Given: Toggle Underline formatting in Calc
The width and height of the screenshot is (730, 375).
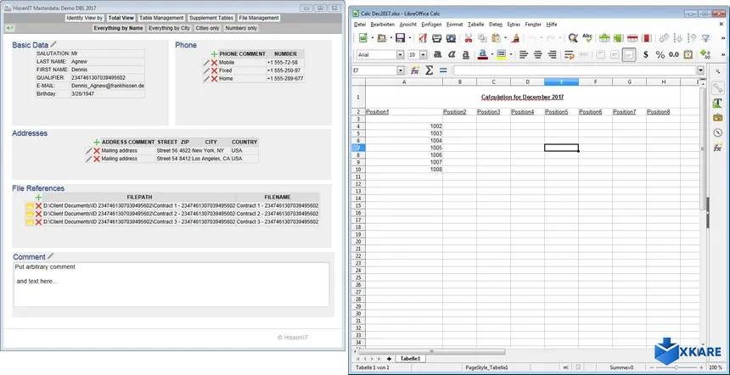Looking at the screenshot, I should coord(465,54).
